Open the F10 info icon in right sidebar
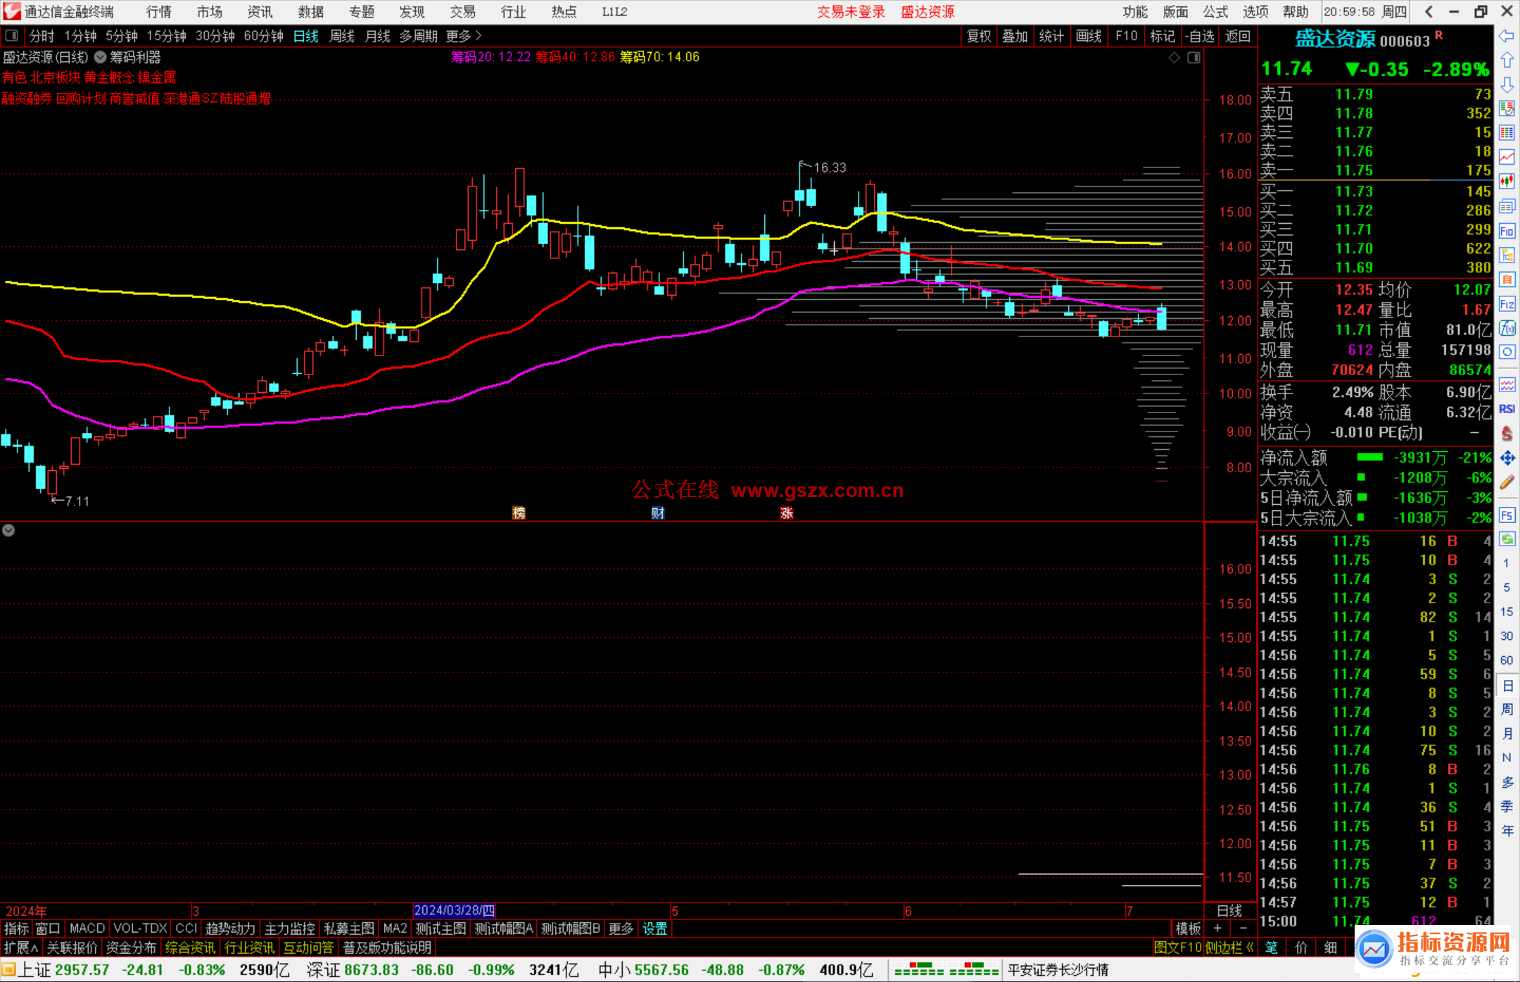Screen dimensions: 1520x982 1507,231
